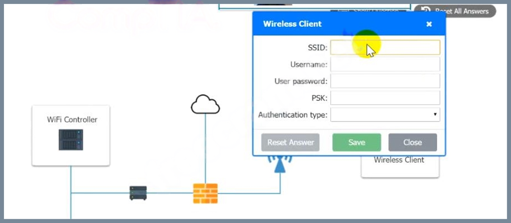Close the Wireless Client dialog with X
Viewport: 511px width, 223px height.
tap(429, 24)
